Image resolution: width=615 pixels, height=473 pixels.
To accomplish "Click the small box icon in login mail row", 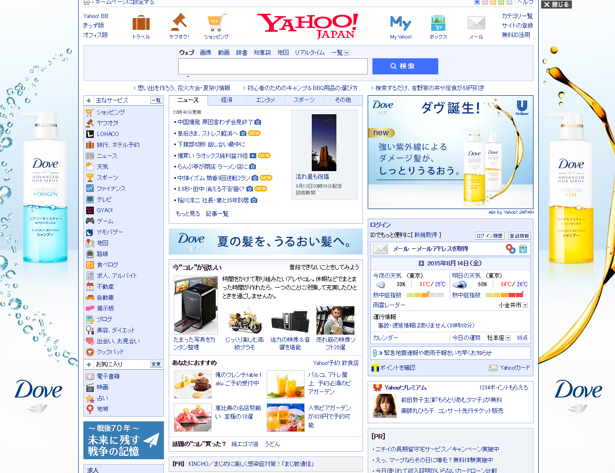I will [523, 249].
